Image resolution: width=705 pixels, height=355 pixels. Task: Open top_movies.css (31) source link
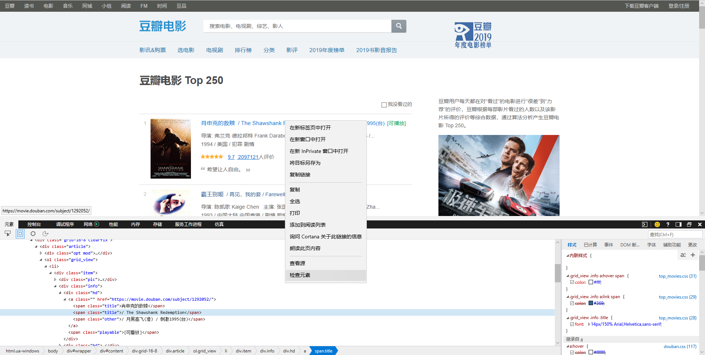[677, 276]
